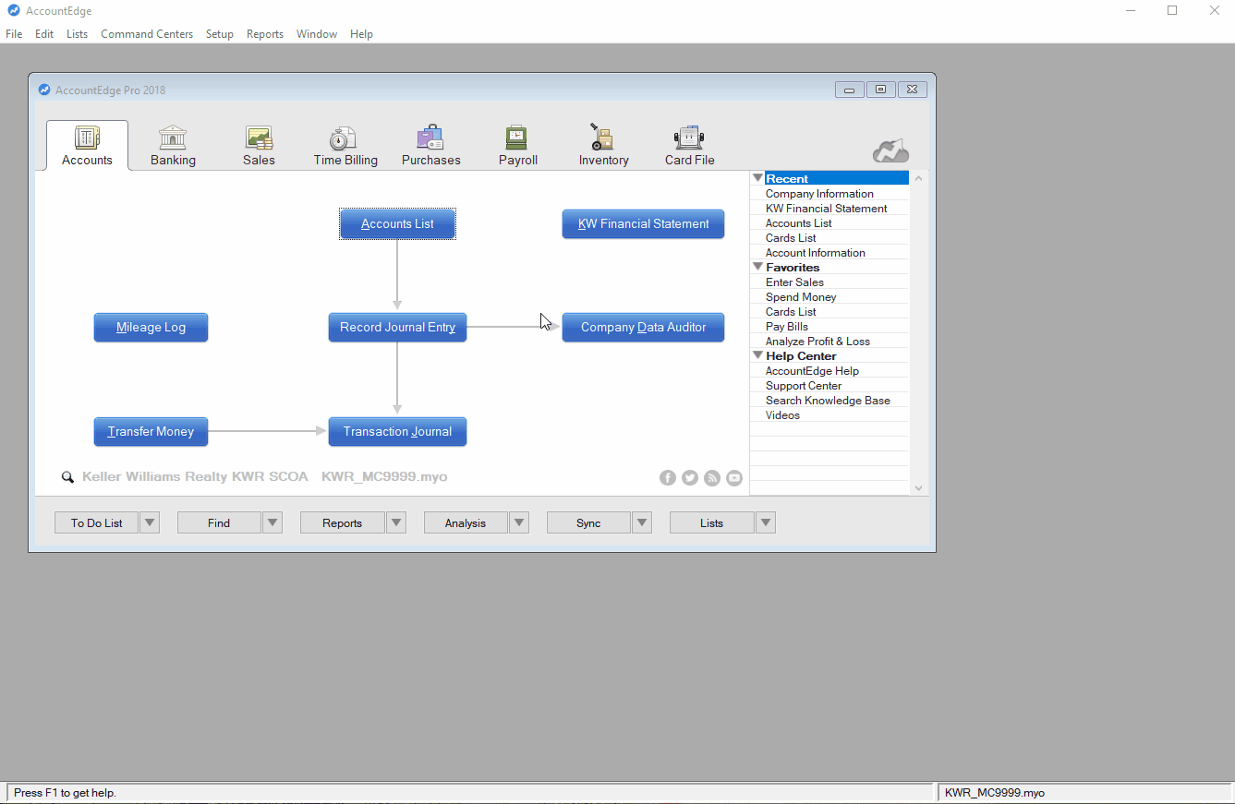This screenshot has width=1235, height=804.
Task: Select the Sales command center icon
Action: tap(259, 138)
